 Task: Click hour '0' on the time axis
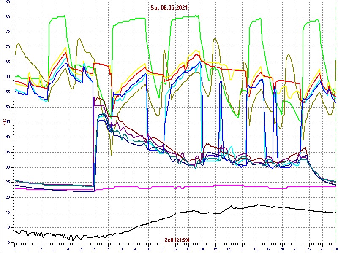(14, 249)
